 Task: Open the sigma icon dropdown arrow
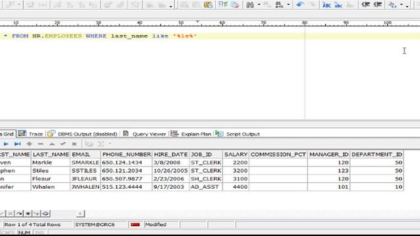tap(110, 144)
